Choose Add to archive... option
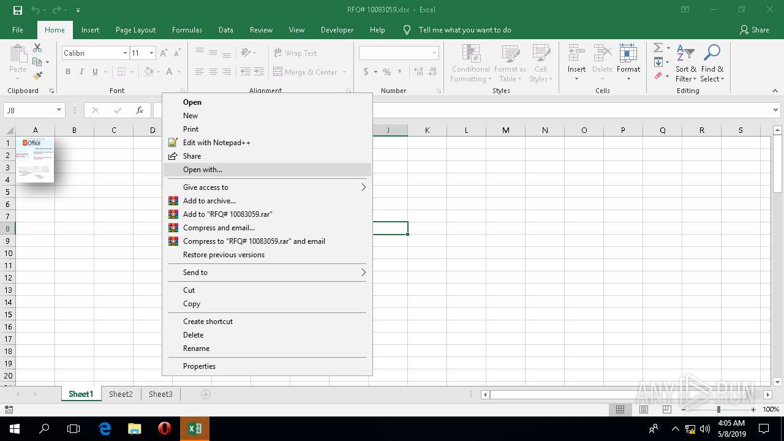The height and width of the screenshot is (441, 784). [x=267, y=201]
